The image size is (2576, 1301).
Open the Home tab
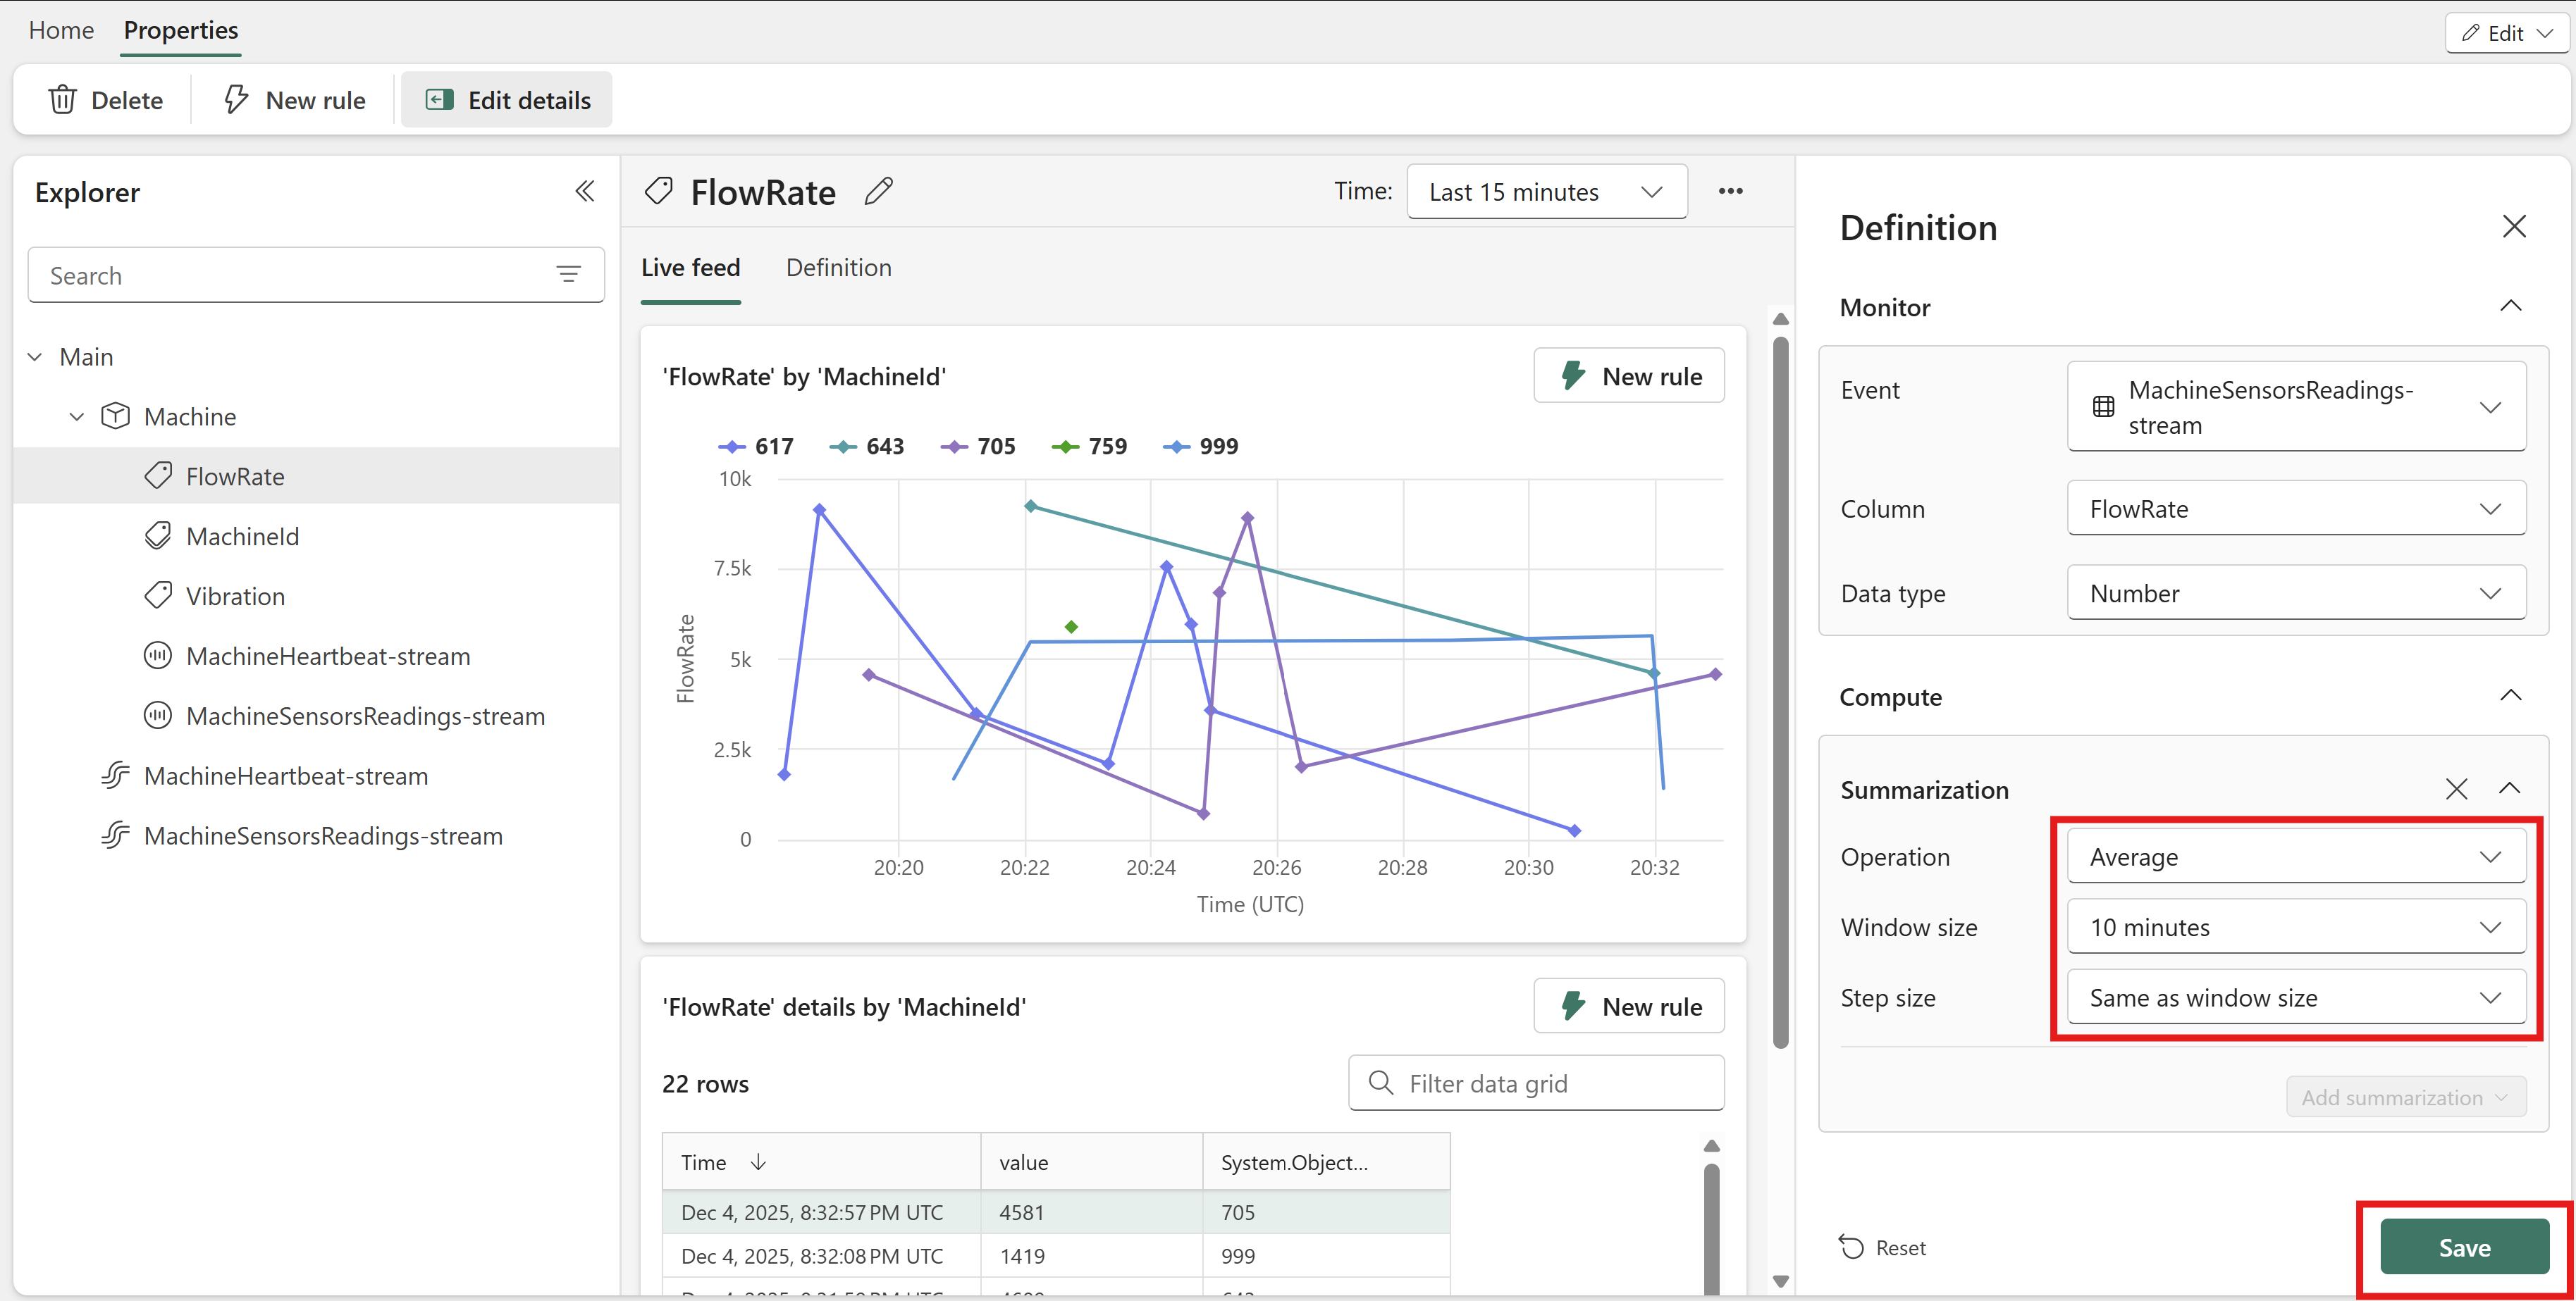(x=61, y=31)
